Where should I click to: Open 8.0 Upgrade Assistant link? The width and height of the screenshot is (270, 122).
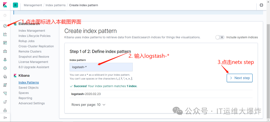click(34, 67)
